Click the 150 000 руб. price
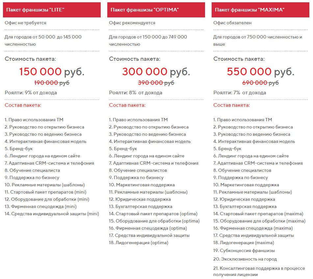Viewport: 313px width, 279px height. (52, 71)
